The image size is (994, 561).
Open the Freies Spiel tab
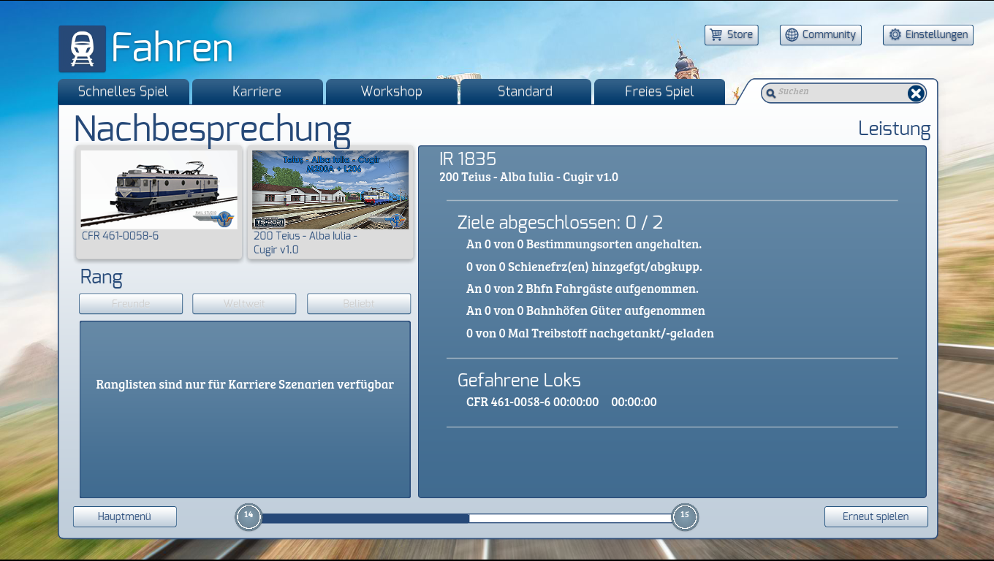click(x=659, y=92)
